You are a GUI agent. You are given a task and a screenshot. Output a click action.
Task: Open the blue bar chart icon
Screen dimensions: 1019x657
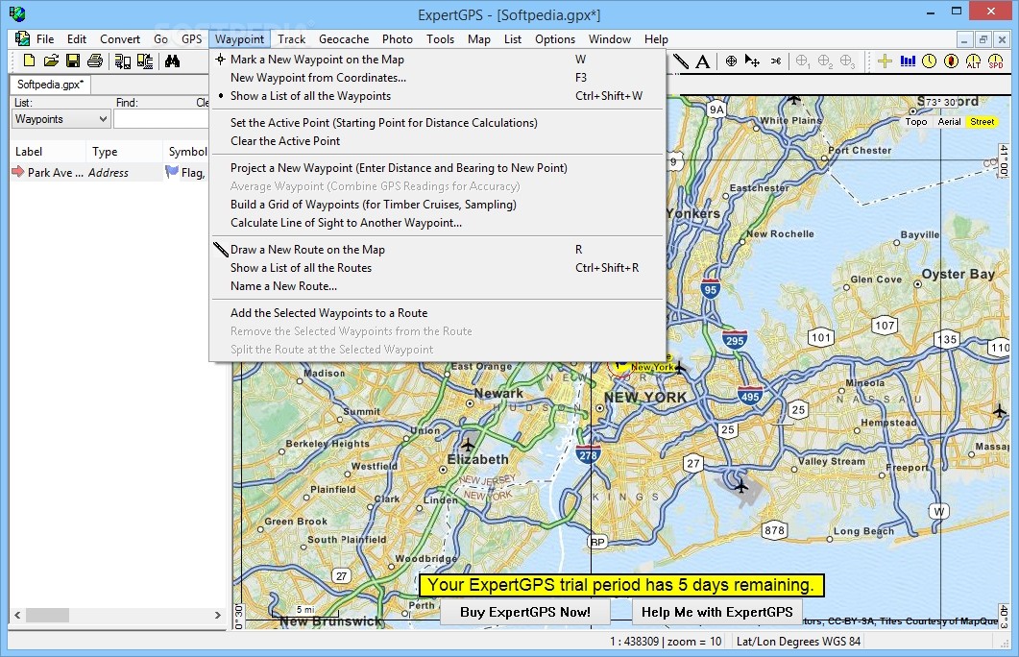click(908, 61)
